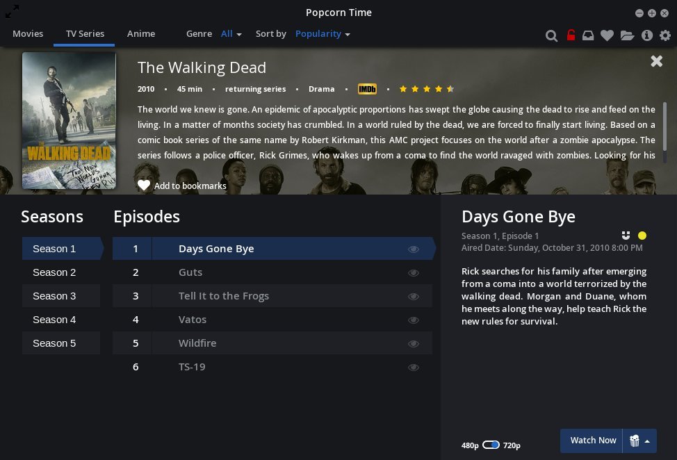Image resolution: width=677 pixels, height=460 pixels.
Task: Click the 2010 year label
Action: click(x=146, y=89)
